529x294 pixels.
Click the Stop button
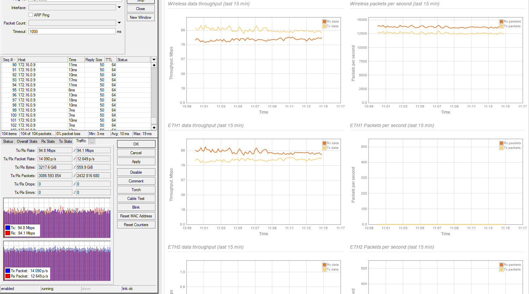point(141,1)
